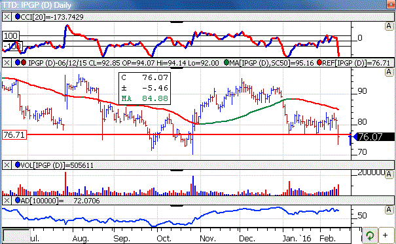Click the blue color dot beside CCI[20]
This screenshot has width=396, height=244.
(x=18, y=16)
